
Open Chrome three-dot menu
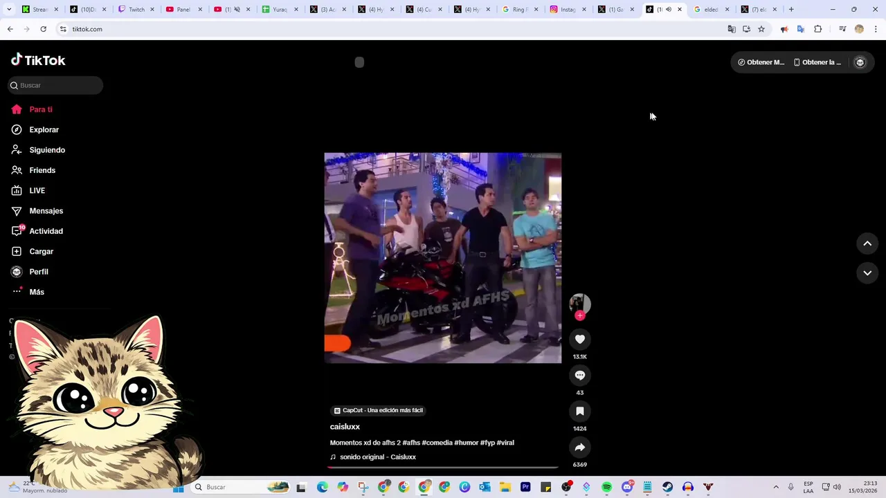(x=876, y=29)
